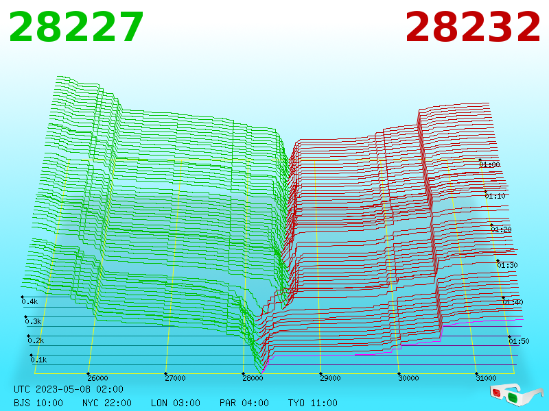Click the PAR 04:00 time
The image size is (549, 411).
(244, 403)
